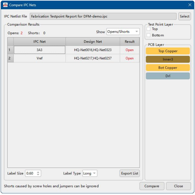
Task: Click the Compare button
Action: pos(152,186)
